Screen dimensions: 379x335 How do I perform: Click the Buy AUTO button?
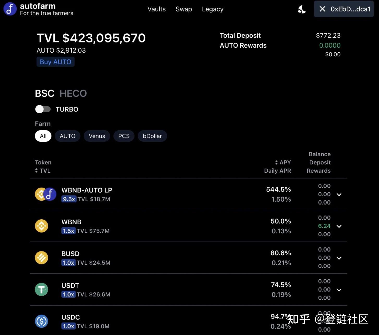56,62
